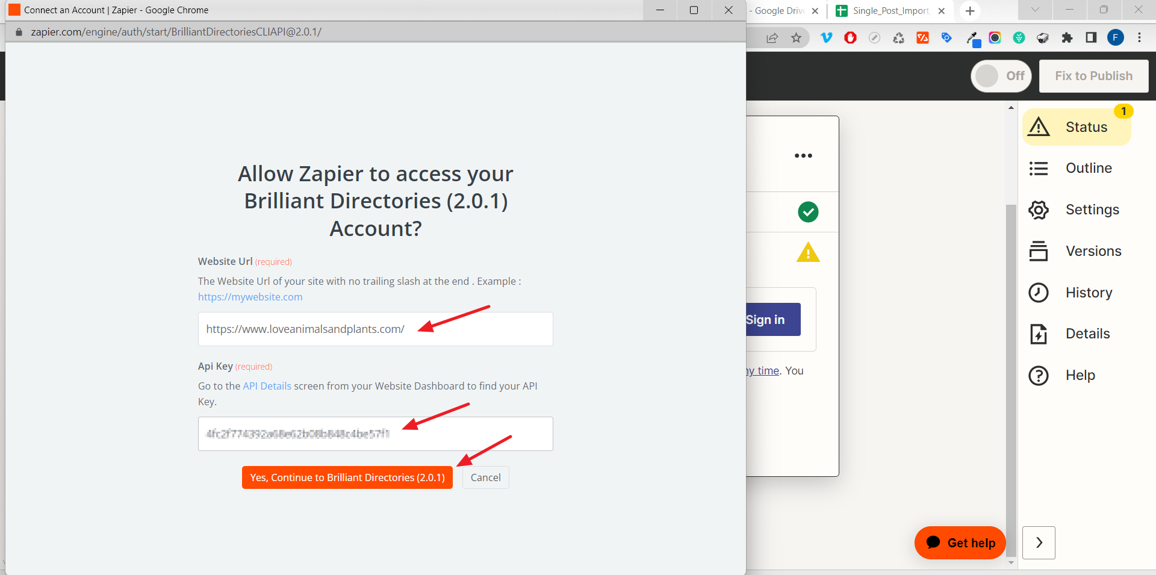Open the Settings gear icon
The width and height of the screenshot is (1156, 575).
(x=1039, y=210)
